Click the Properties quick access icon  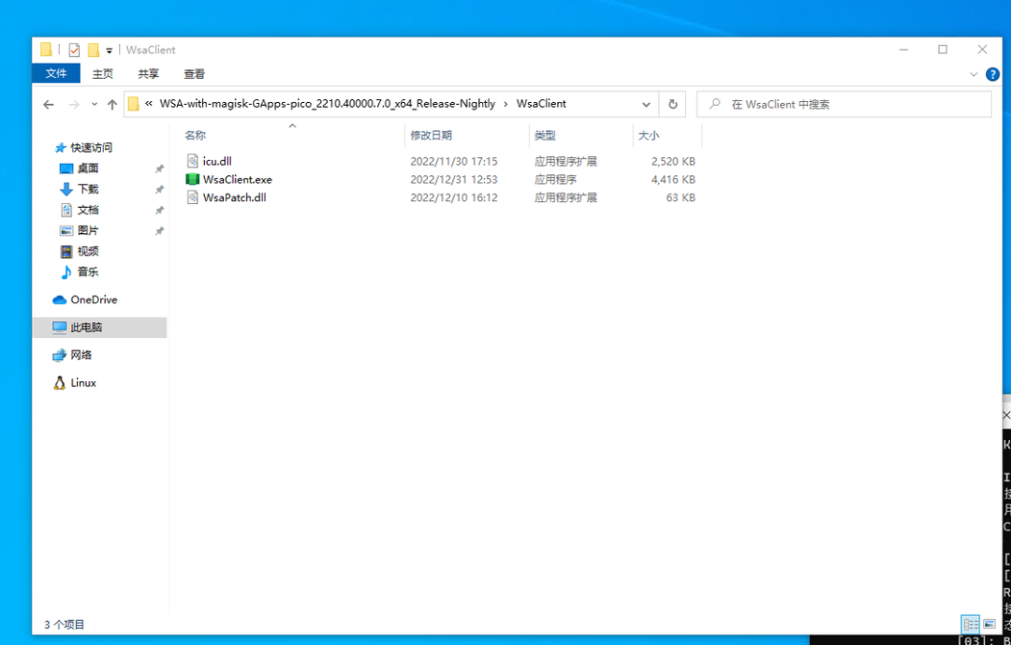coord(74,50)
